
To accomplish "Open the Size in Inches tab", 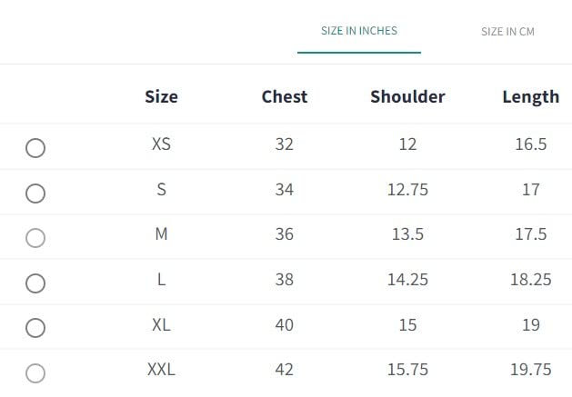I will (358, 31).
